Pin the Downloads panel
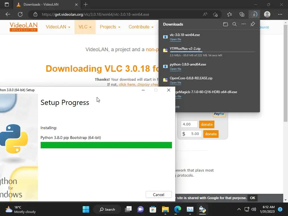The image size is (288, 216). [253, 24]
